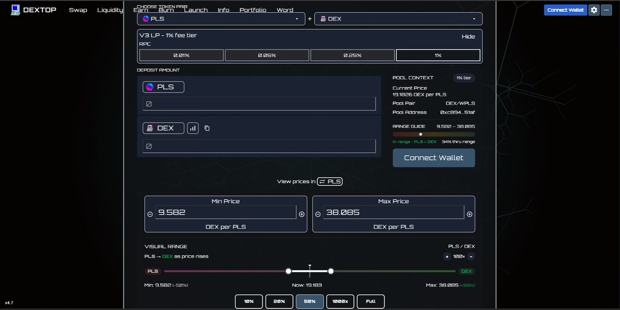The image size is (620, 310).
Task: Open the Portfolio page
Action: [x=253, y=10]
